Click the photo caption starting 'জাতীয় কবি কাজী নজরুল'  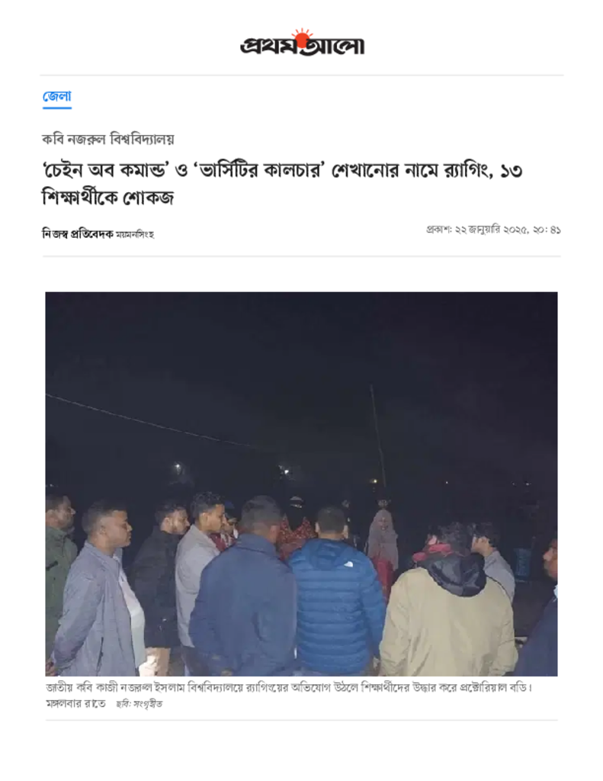pyautogui.click(x=289, y=687)
